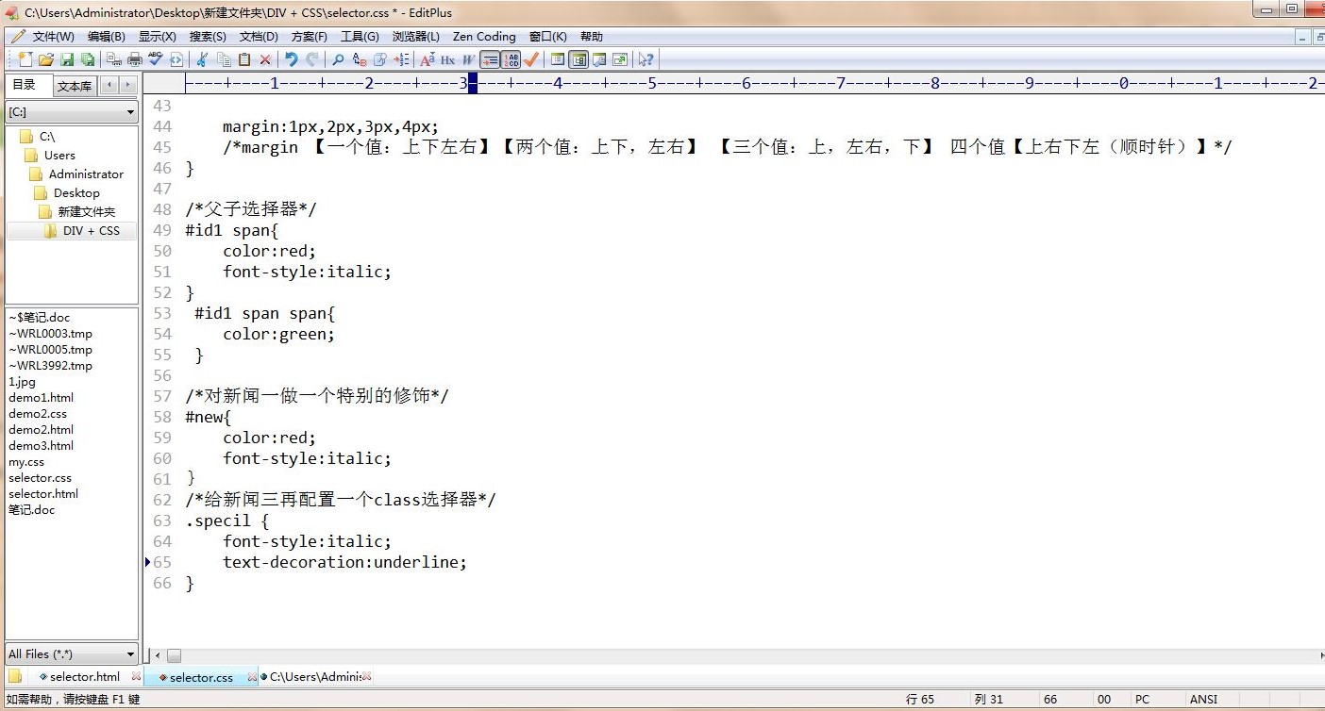The image size is (1325, 711).
Task: Select the Users folder in directory tree
Action: (x=59, y=155)
